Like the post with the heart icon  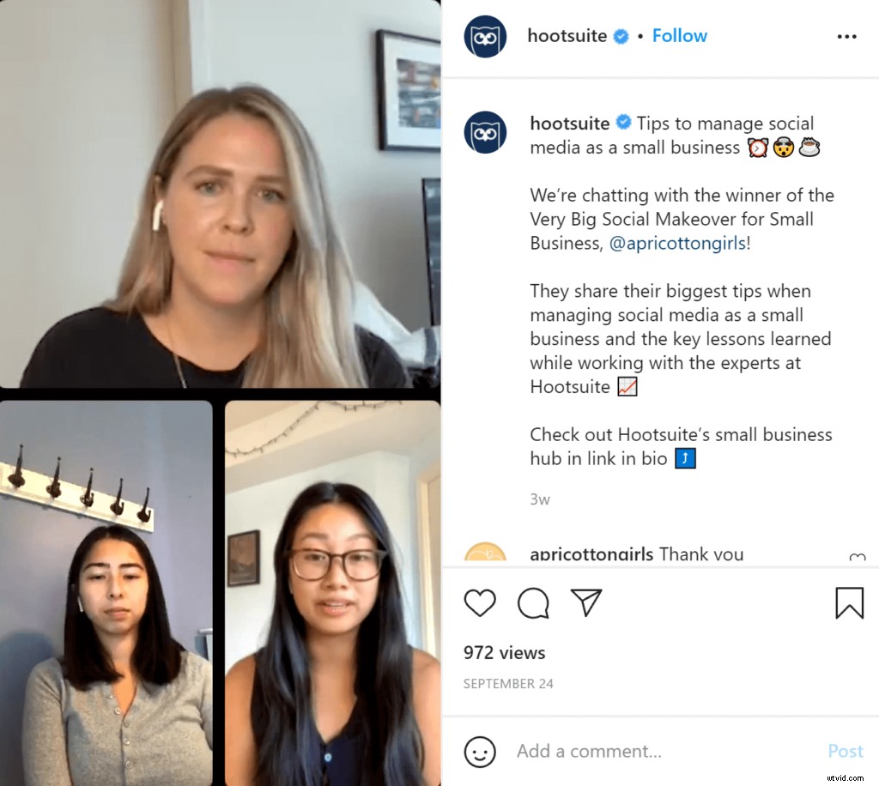(x=480, y=603)
